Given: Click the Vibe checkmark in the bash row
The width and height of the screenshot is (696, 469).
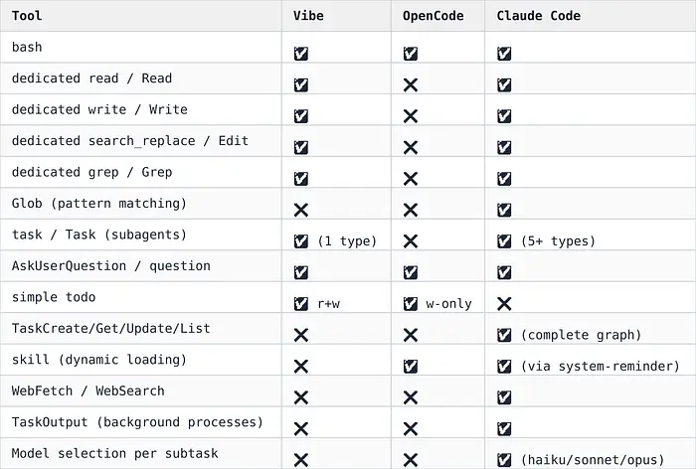Looking at the screenshot, I should point(301,54).
